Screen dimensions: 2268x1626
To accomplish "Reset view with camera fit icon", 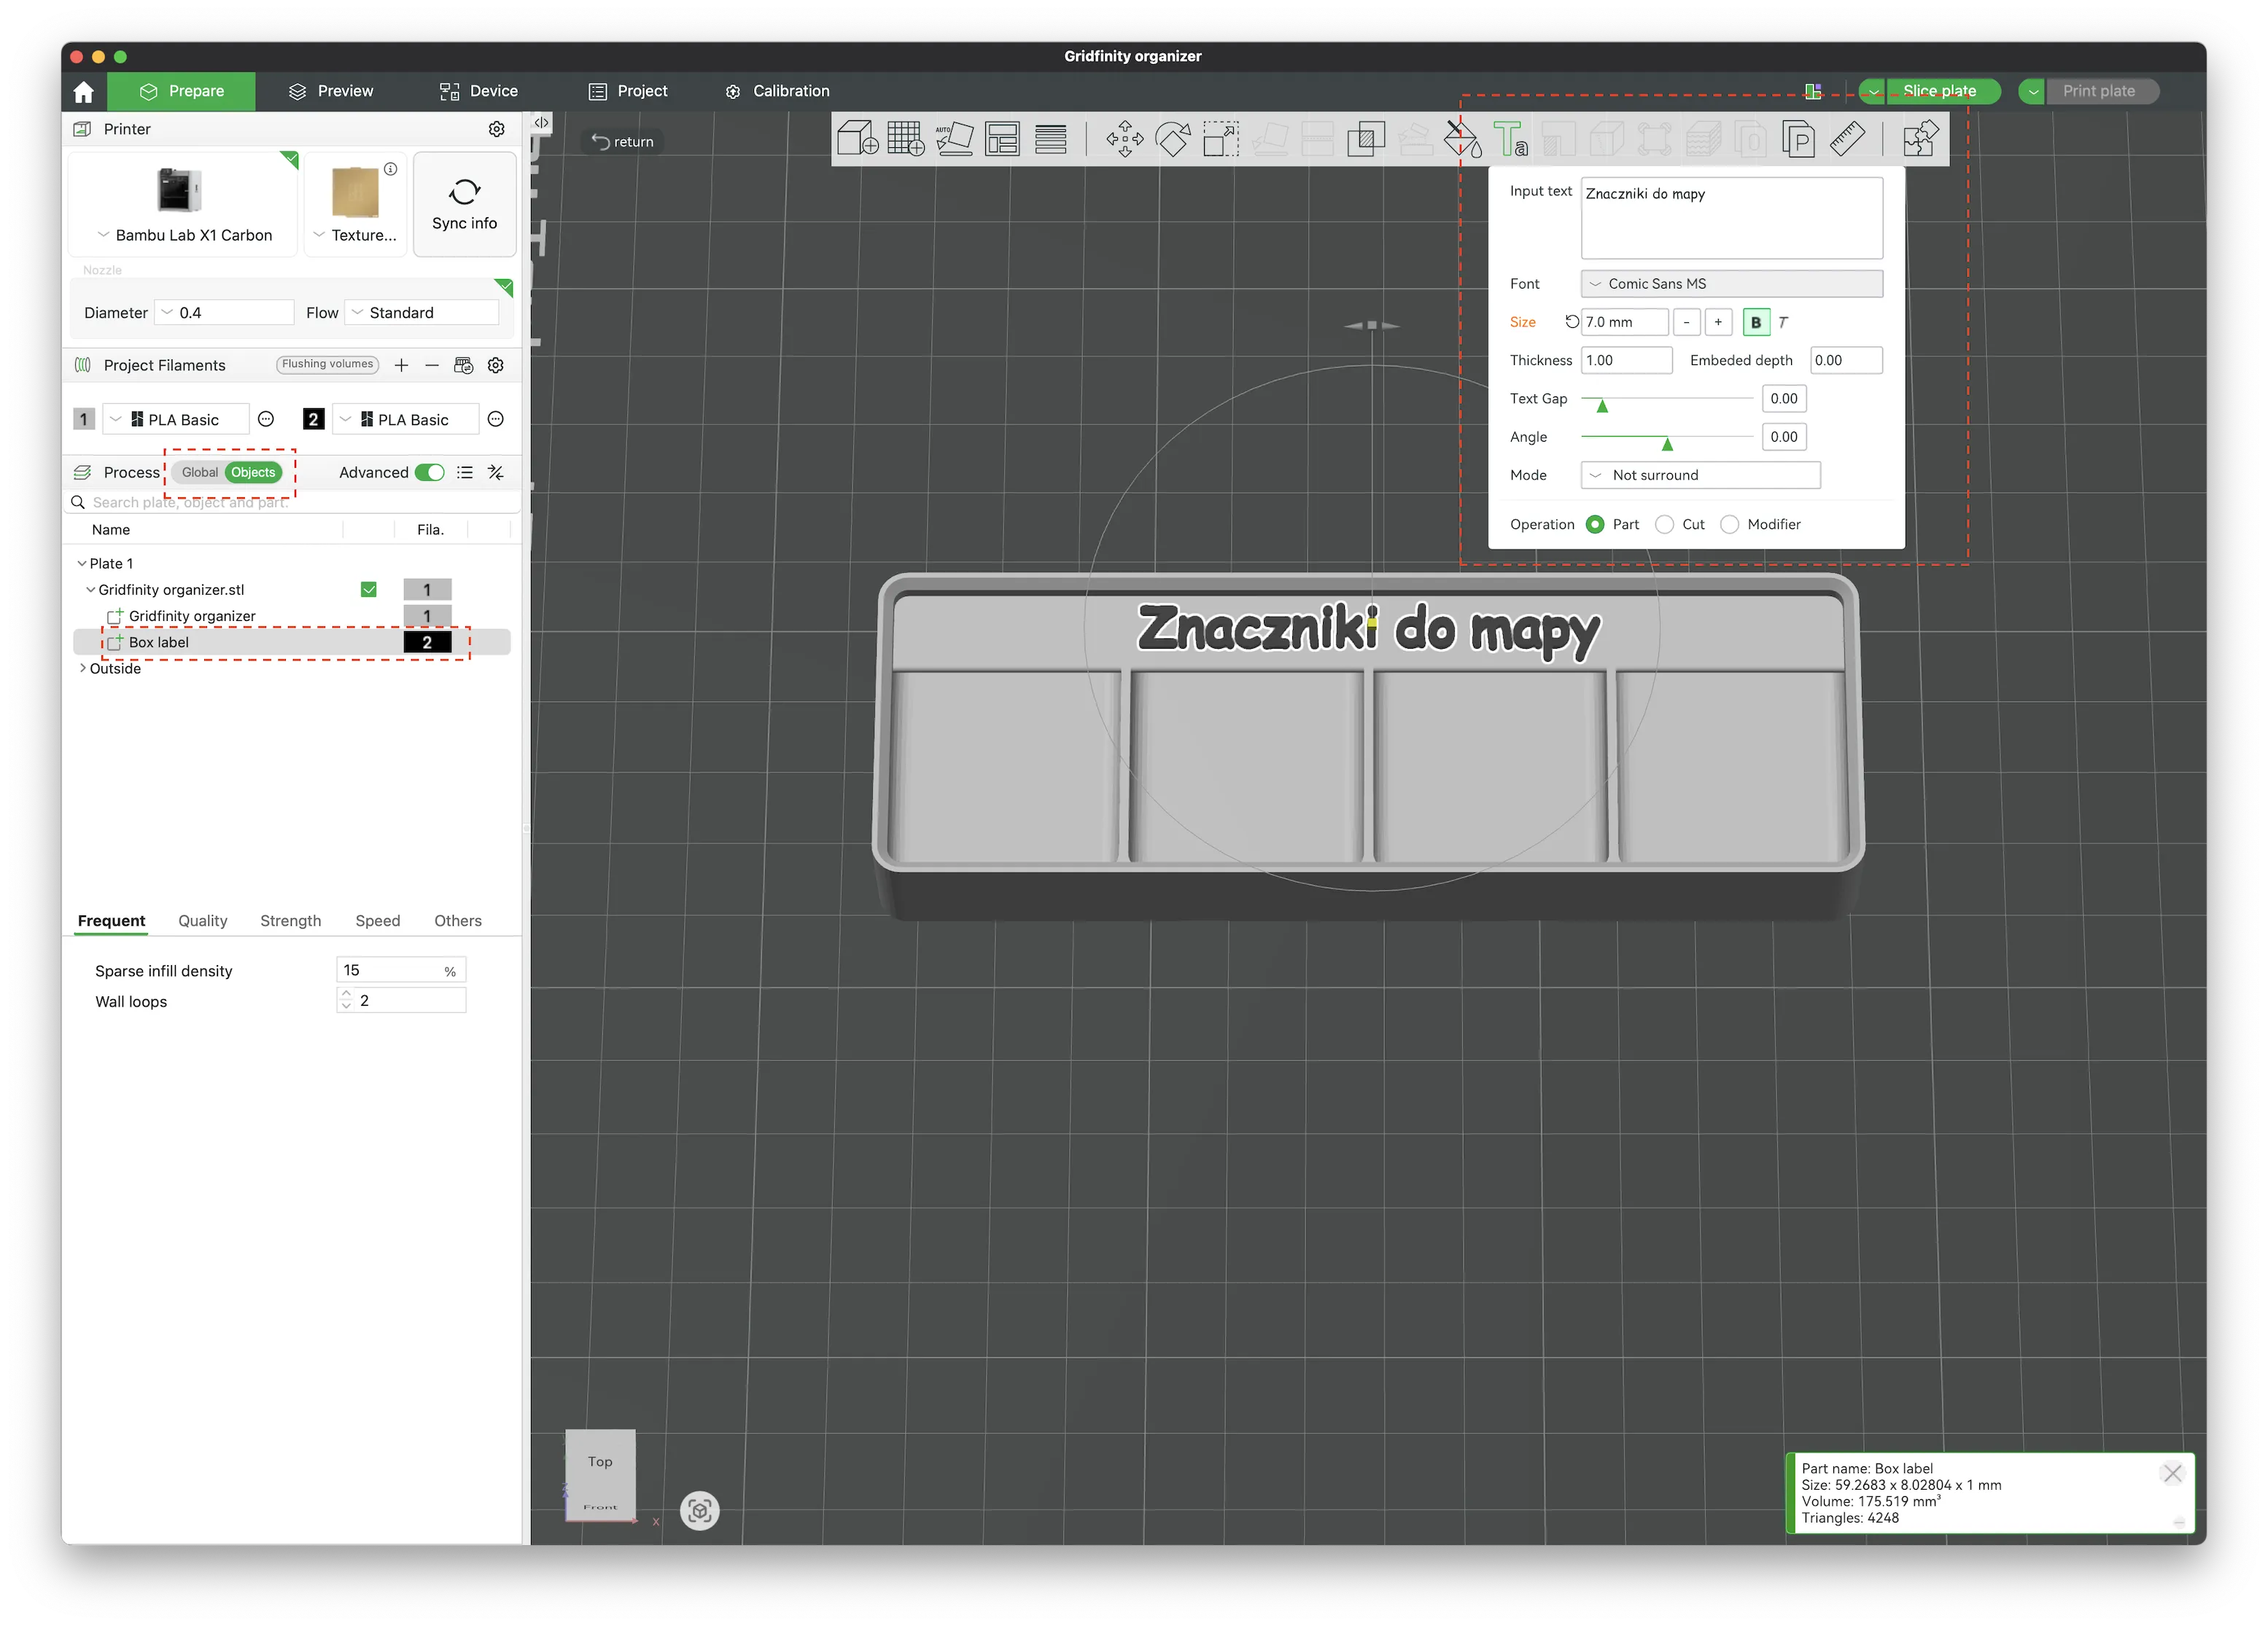I will [700, 1510].
